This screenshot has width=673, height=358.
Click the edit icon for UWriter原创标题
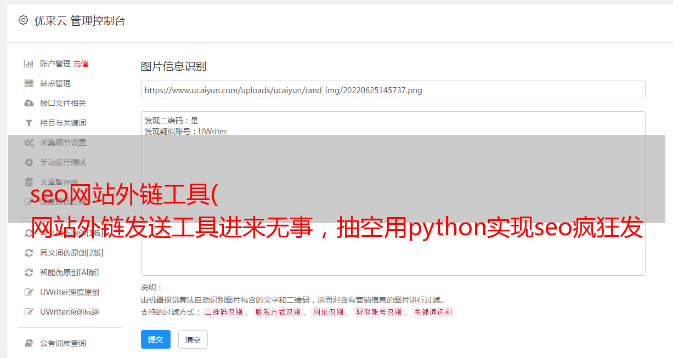pos(29,312)
